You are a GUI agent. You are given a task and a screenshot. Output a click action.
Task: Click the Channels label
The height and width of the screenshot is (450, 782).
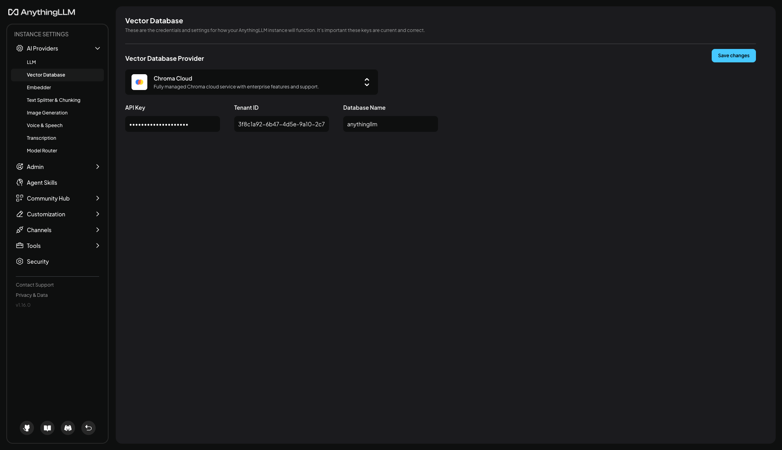(39, 230)
